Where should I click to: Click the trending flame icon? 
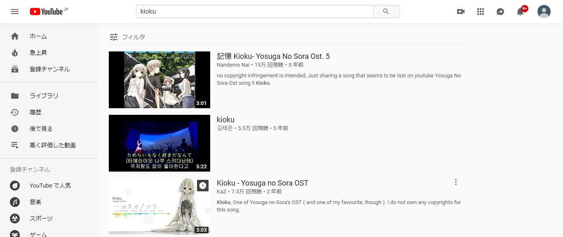tap(15, 53)
